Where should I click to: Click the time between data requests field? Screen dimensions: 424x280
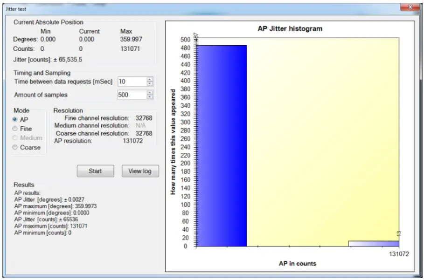click(132, 81)
